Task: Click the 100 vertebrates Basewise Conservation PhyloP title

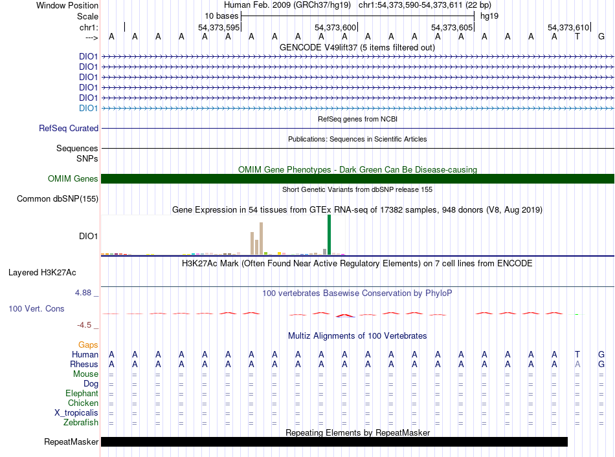Action: [357, 293]
